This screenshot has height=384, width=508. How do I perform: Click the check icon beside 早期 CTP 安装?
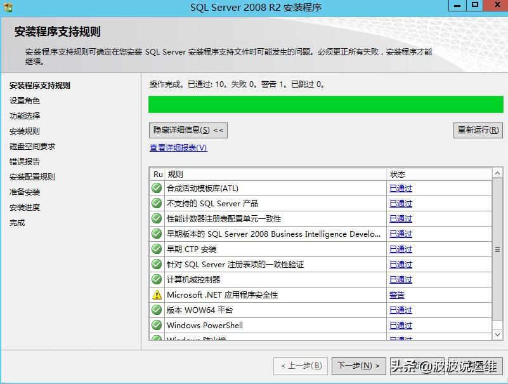[156, 249]
